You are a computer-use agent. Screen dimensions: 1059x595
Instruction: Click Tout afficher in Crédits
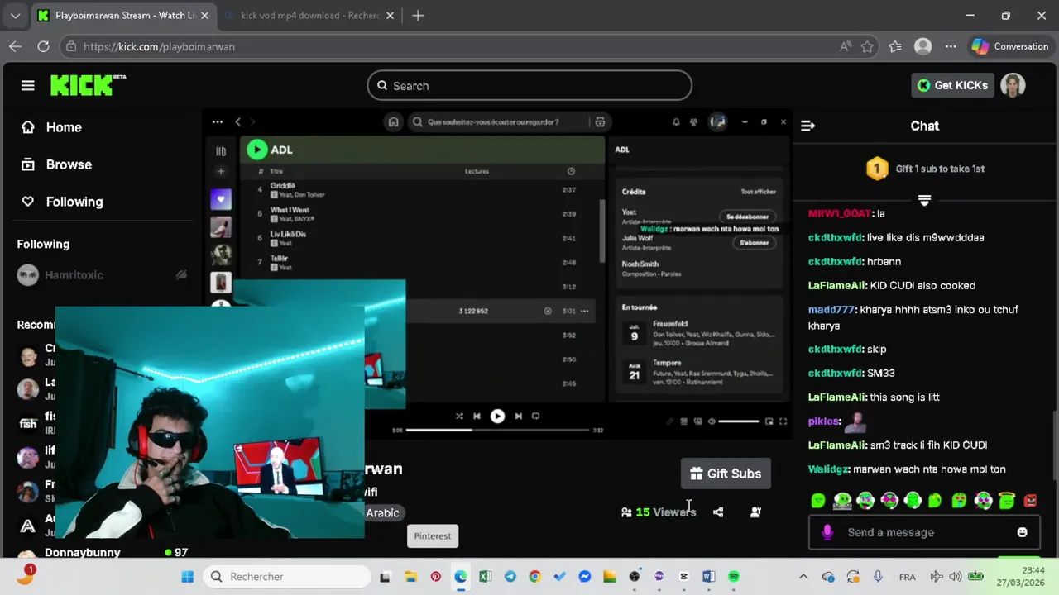click(758, 192)
